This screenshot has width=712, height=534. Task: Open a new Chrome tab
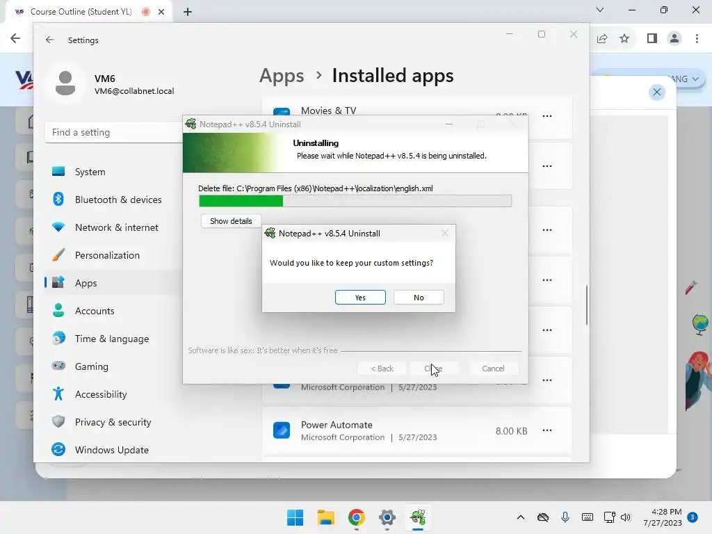(x=188, y=12)
